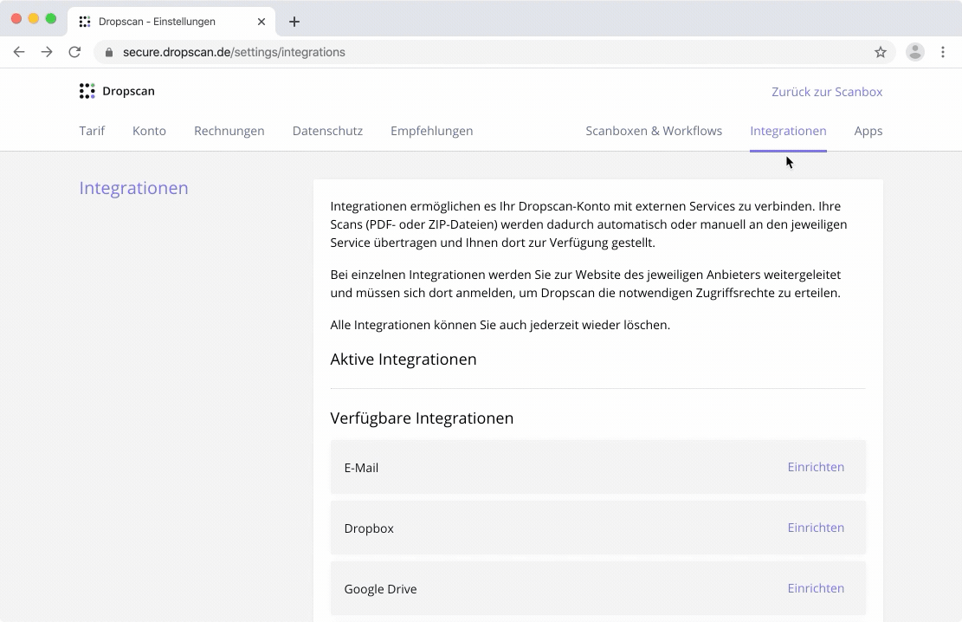Click the Dropscan logo icon
This screenshot has height=622, width=962.
click(x=87, y=91)
